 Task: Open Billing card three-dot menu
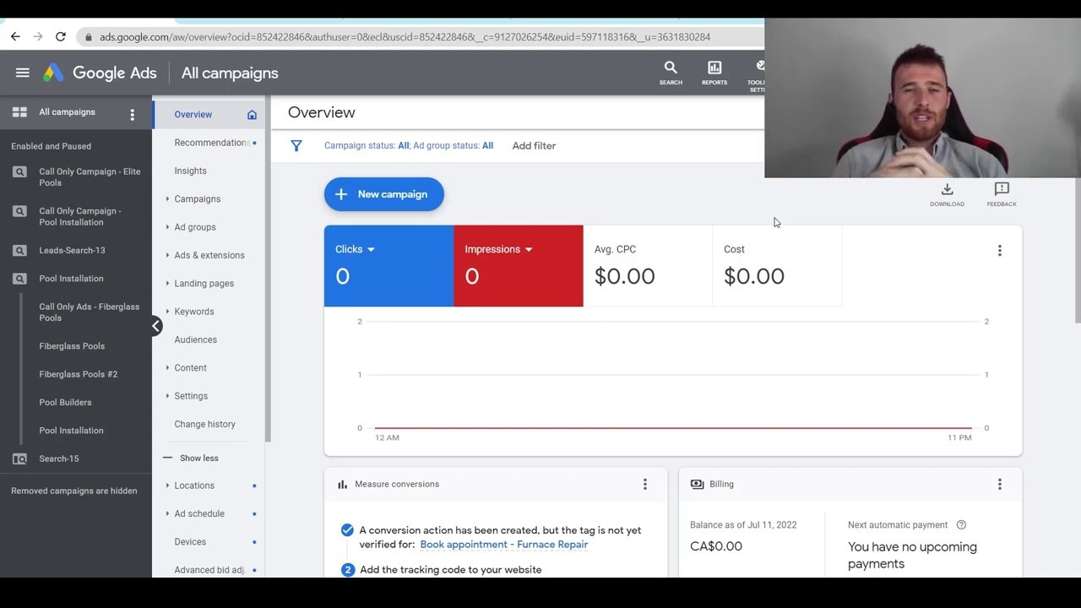(1000, 484)
